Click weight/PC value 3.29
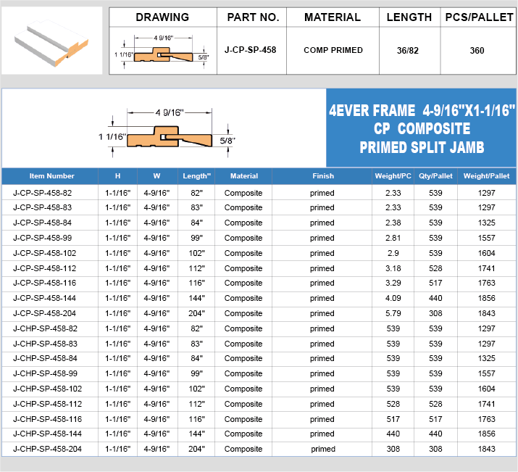Image resolution: width=518 pixels, height=472 pixels. [x=393, y=283]
